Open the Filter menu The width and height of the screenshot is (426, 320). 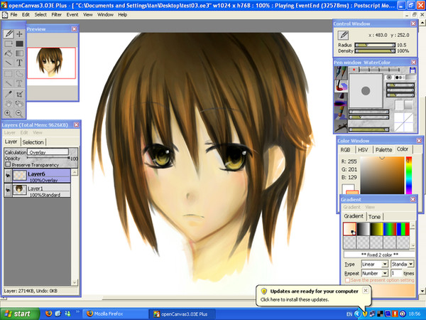(x=57, y=15)
